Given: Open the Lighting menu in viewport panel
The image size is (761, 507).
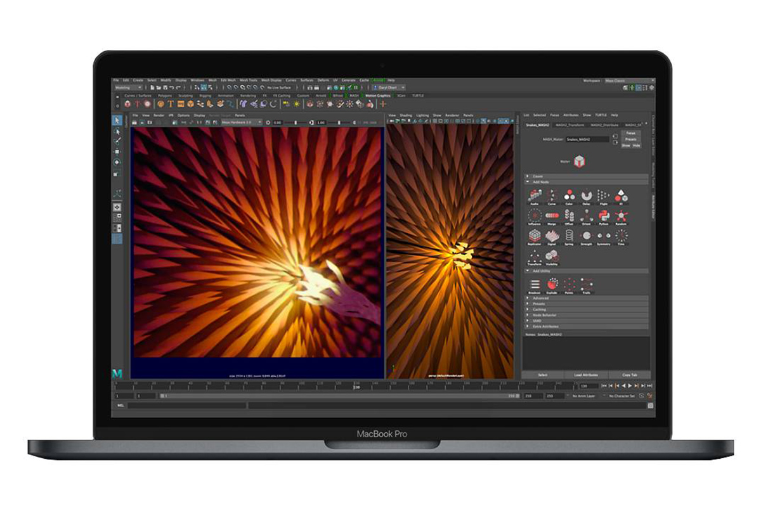Looking at the screenshot, I should pos(422,115).
